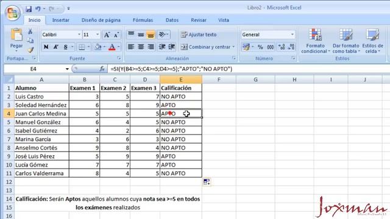
Task: Apply red font color A
Action: (112, 47)
